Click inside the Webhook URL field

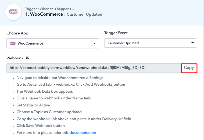click(94, 68)
